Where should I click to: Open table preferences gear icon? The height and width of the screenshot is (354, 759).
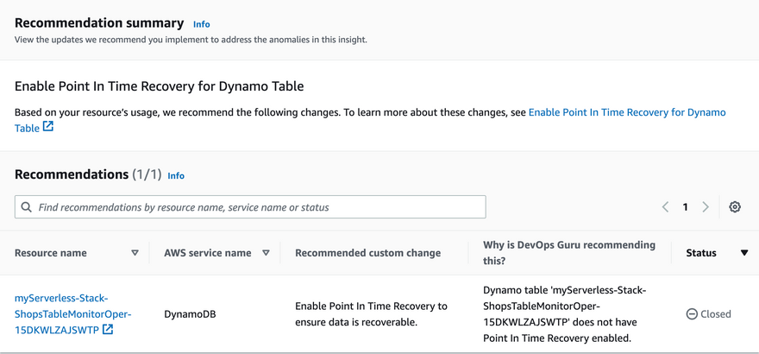point(735,207)
